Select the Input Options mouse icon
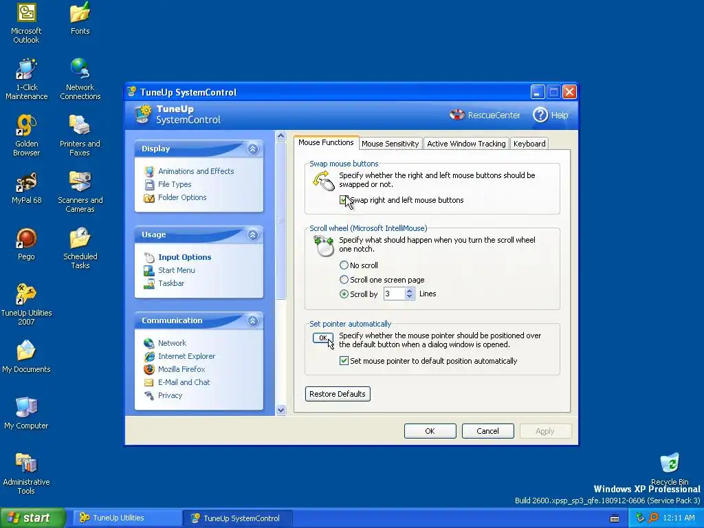Screen dimensions: 704x528 [x=149, y=257]
